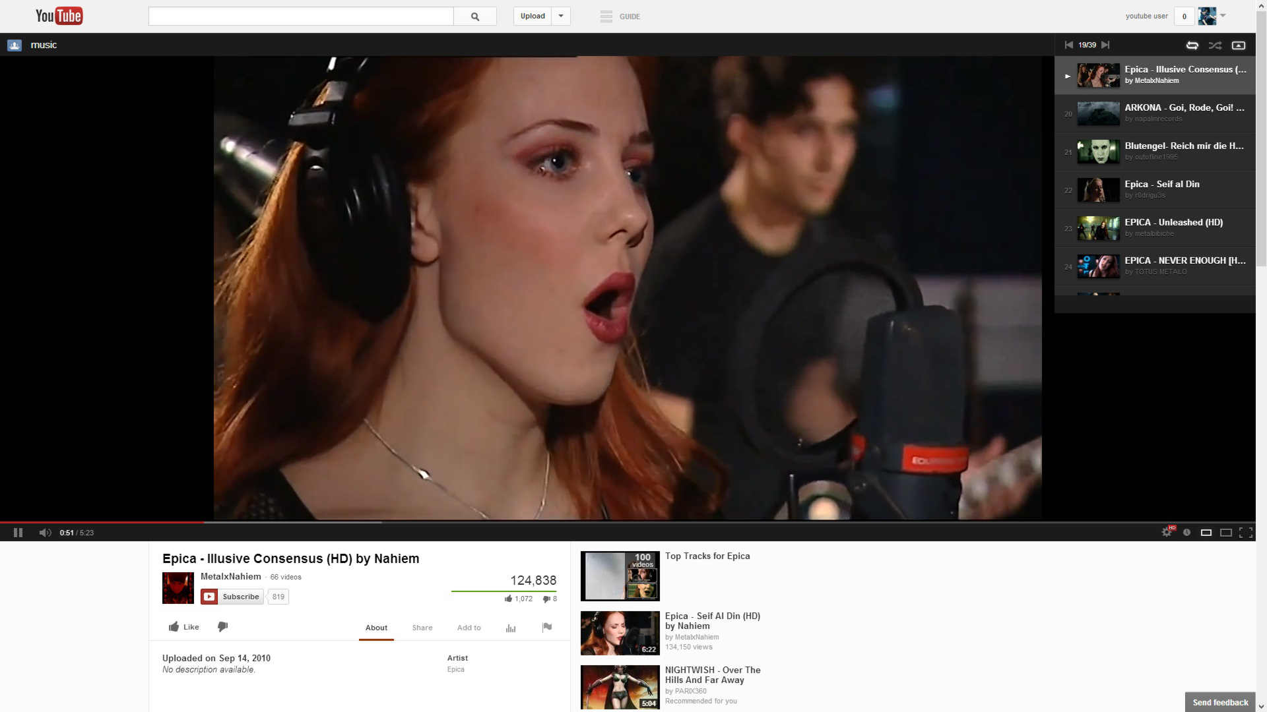Screen dimensions: 1267x712
Task: Flag the video
Action: point(547,627)
